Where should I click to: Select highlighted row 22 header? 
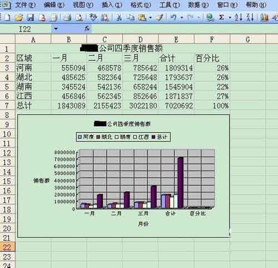(x=7, y=247)
